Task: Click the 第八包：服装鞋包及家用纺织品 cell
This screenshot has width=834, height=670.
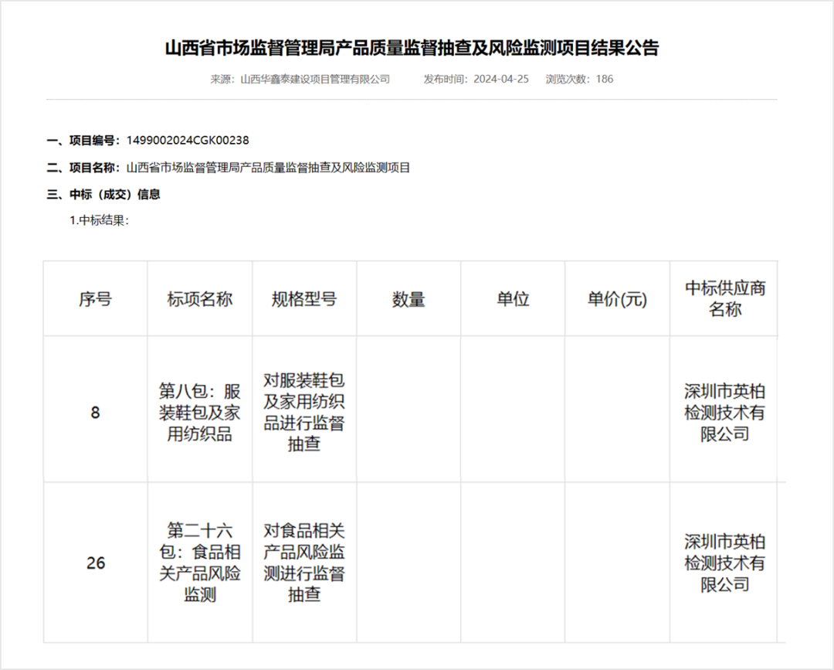Action: coord(199,412)
